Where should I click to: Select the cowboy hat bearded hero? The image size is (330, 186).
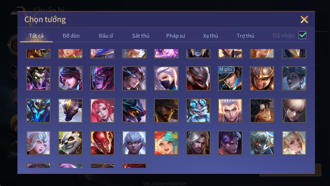[166, 111]
